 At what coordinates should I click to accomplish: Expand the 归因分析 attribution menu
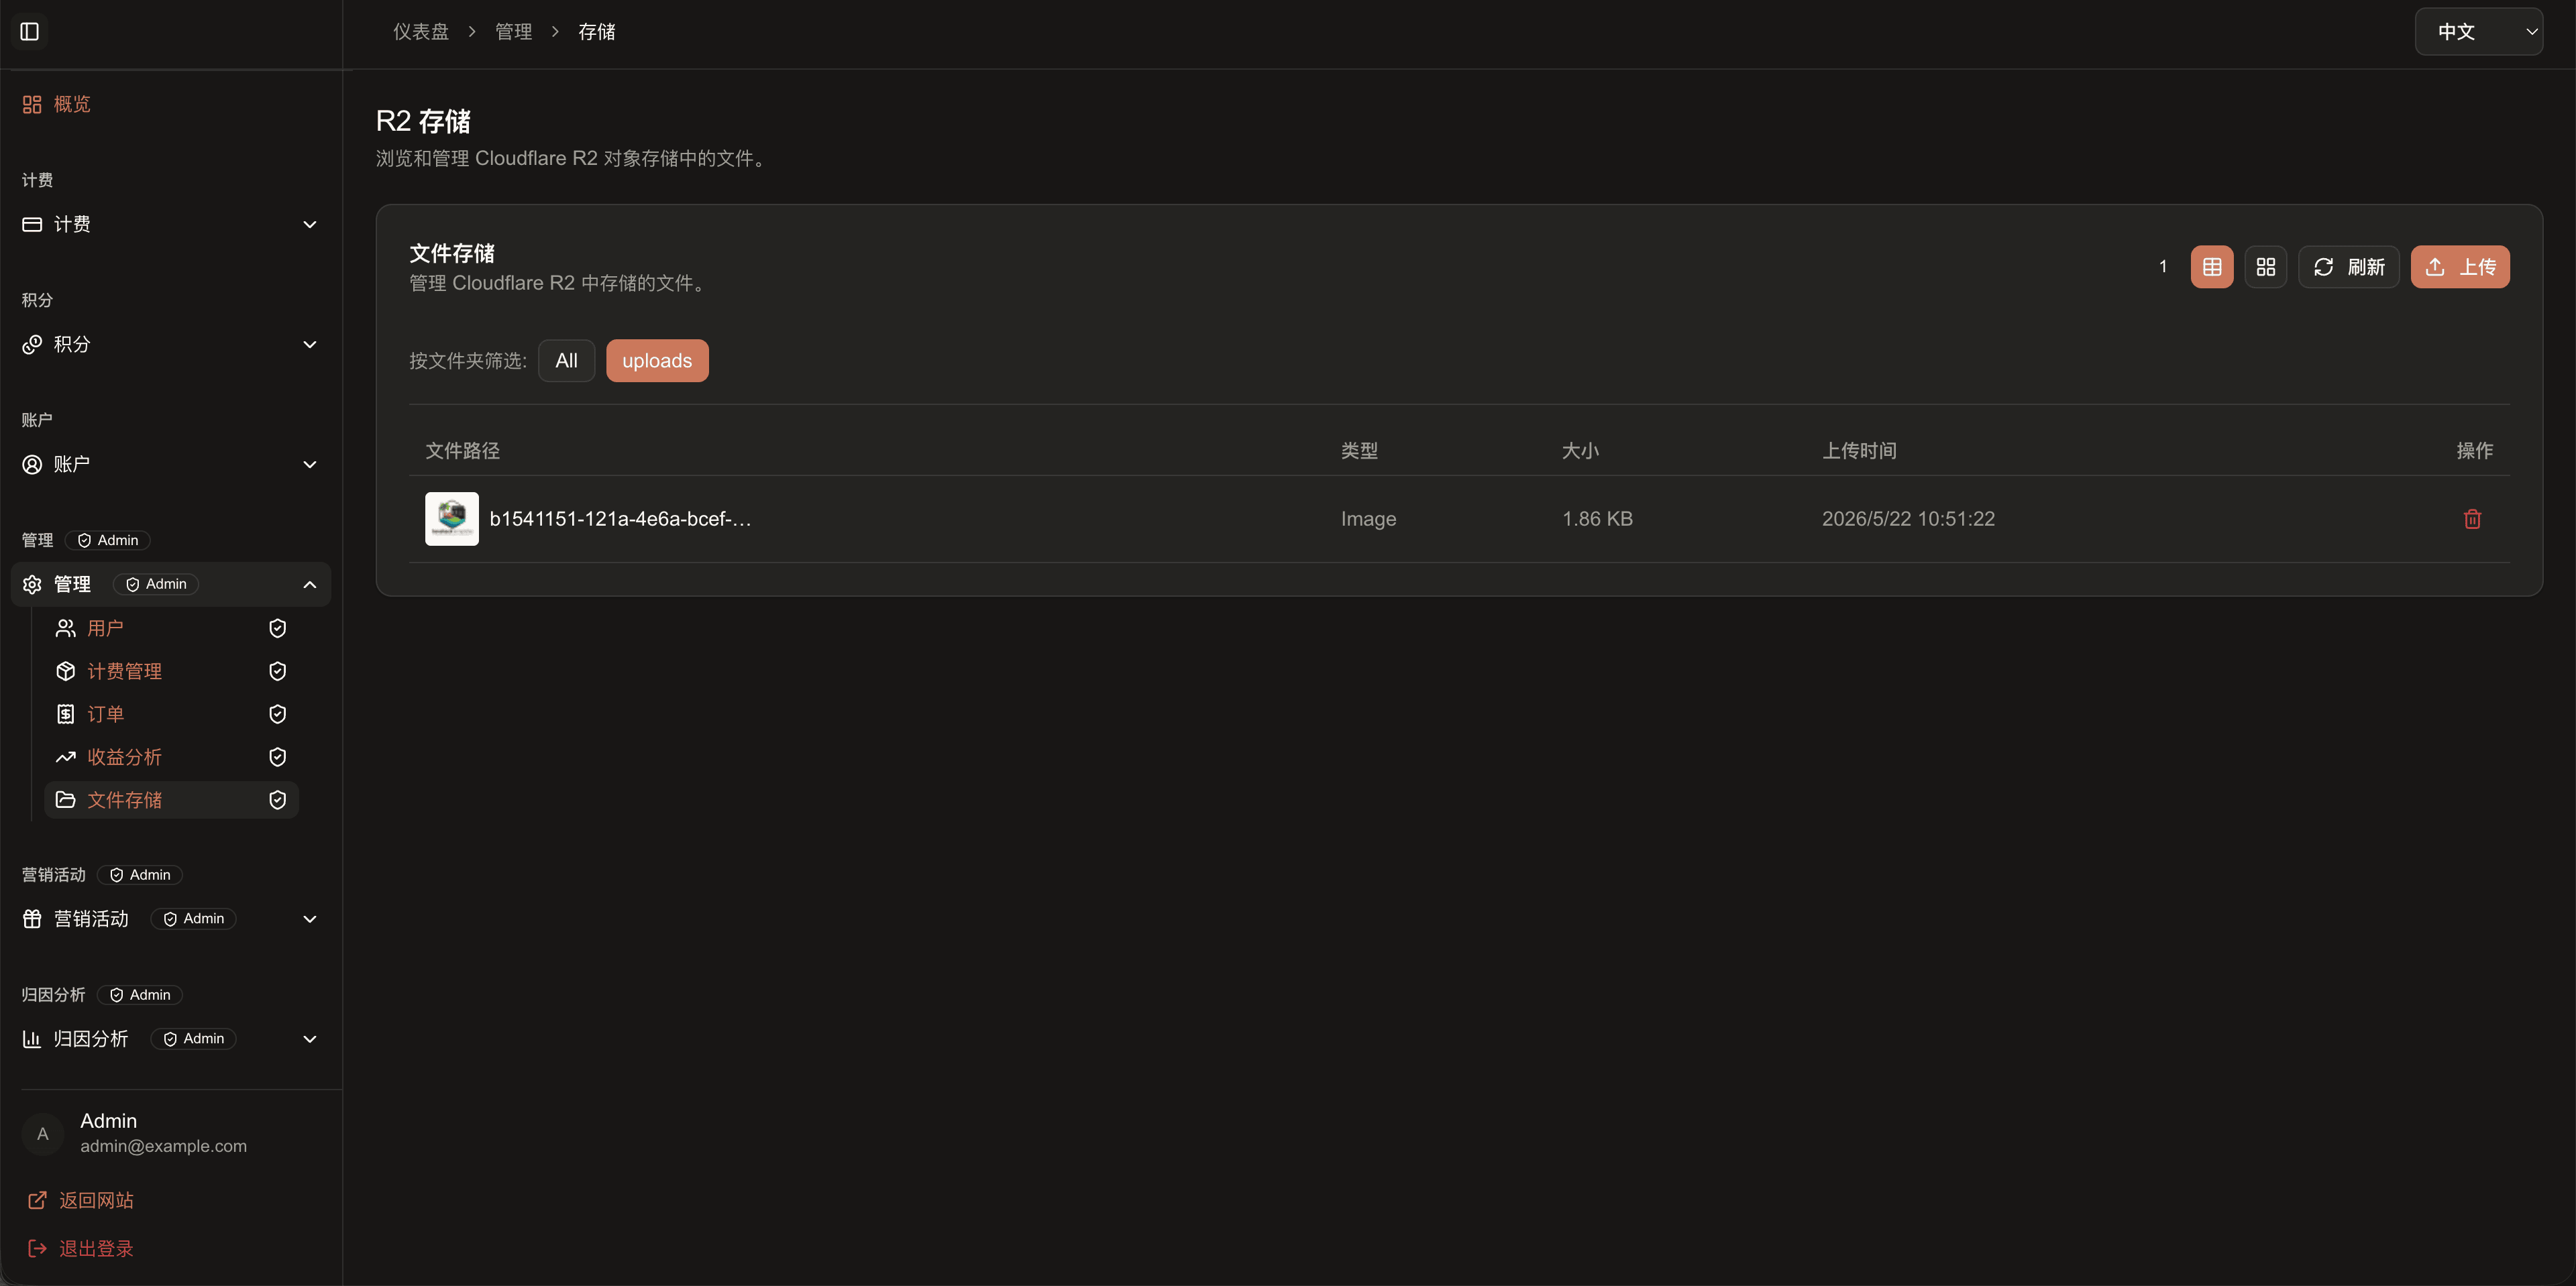[x=170, y=1038]
